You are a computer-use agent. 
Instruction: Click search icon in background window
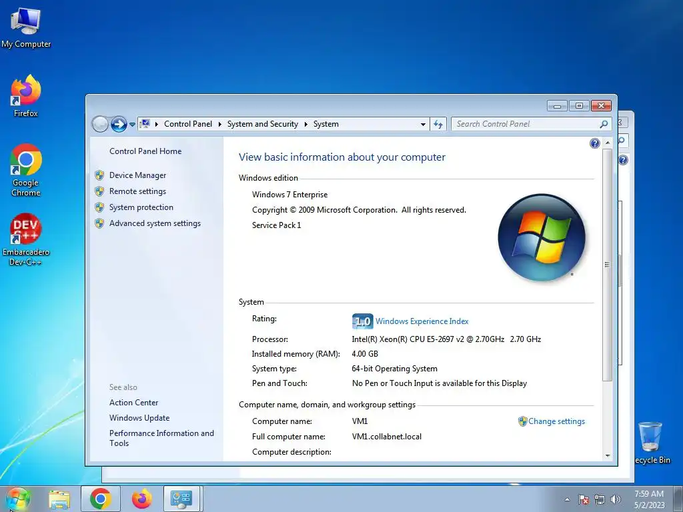[622, 141]
